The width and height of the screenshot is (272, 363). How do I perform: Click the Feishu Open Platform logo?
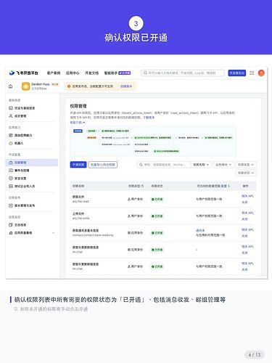point(24,73)
